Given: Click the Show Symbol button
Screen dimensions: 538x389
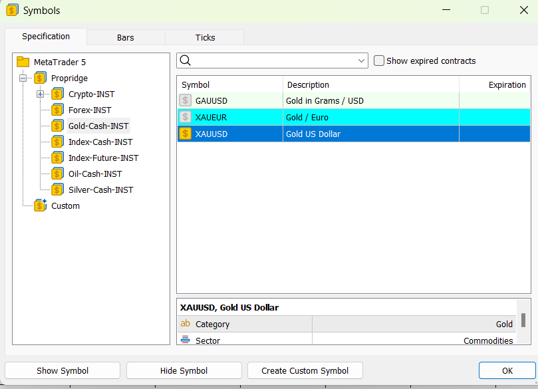Looking at the screenshot, I should pos(63,370).
